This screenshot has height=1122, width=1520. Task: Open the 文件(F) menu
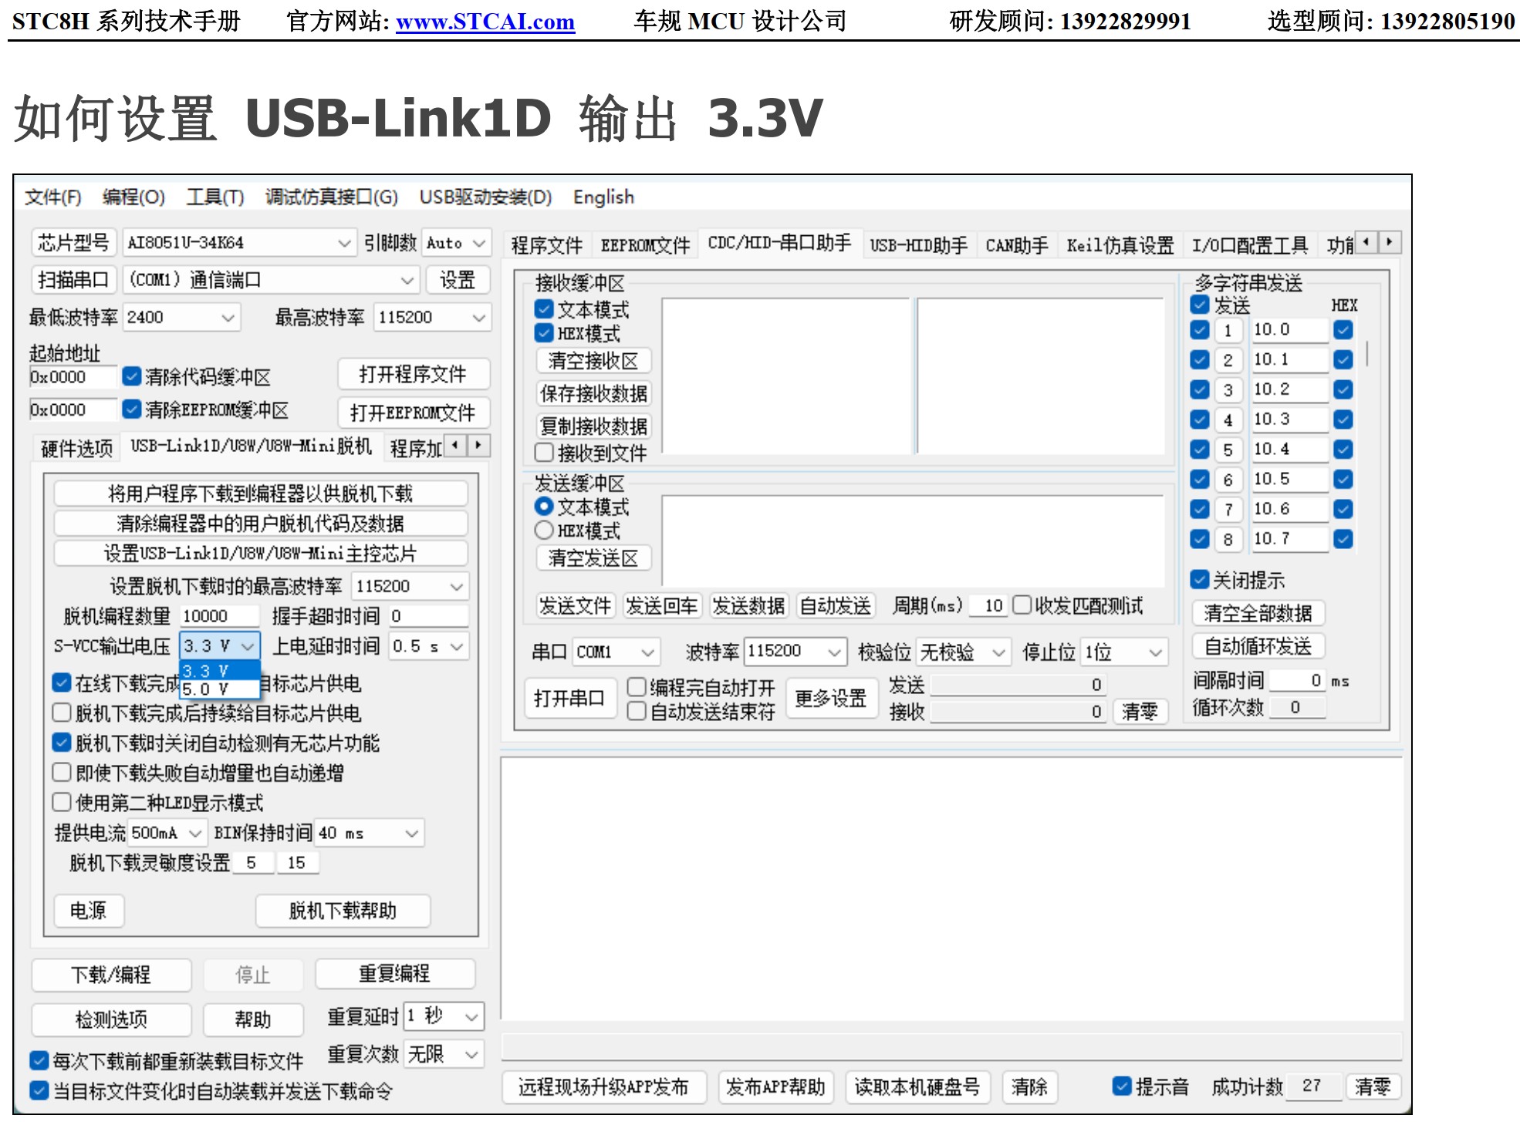(x=52, y=197)
